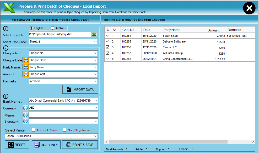This screenshot has height=153, width=259.
Task: Click the IMPORT DATA button
Action: pos(80,89)
